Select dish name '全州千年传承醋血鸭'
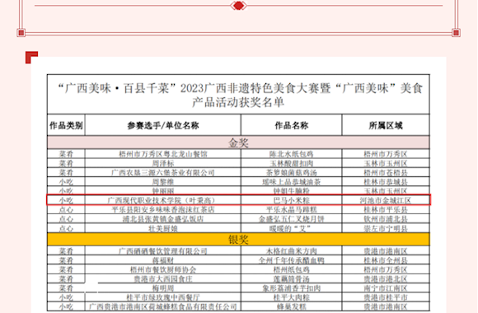478x313 pixels. click(x=292, y=260)
